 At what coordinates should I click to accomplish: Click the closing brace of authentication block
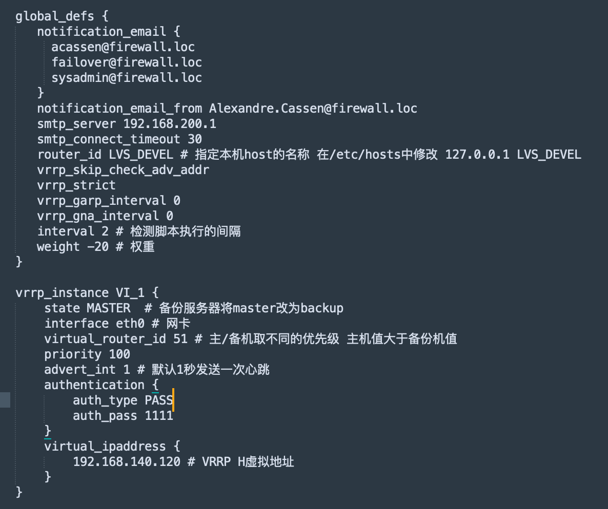pos(48,431)
